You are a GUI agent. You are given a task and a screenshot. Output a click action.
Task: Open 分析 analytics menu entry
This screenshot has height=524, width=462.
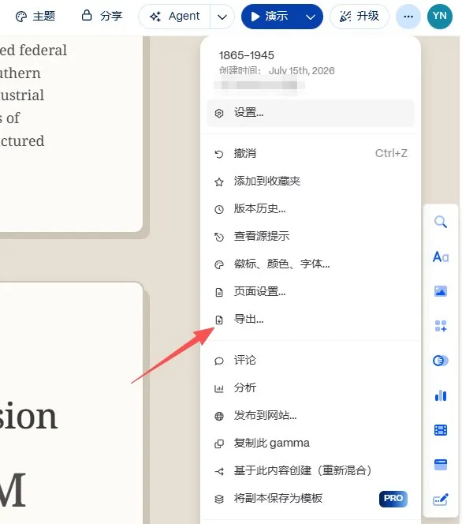coord(311,387)
